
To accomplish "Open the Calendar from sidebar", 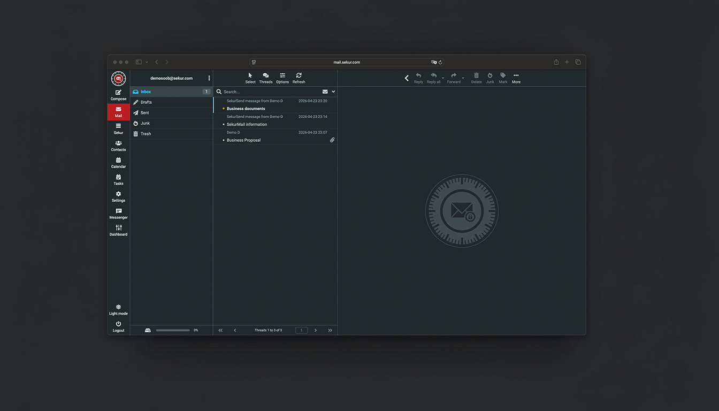I will pos(118,163).
